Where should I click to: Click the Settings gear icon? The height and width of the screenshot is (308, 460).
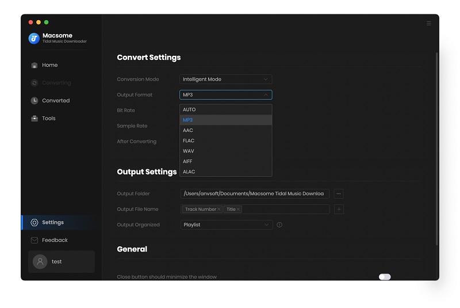[34, 223]
